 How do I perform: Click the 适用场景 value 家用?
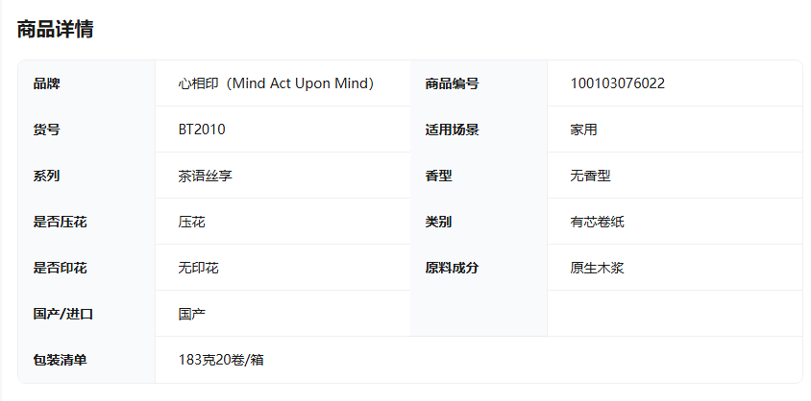click(x=584, y=130)
